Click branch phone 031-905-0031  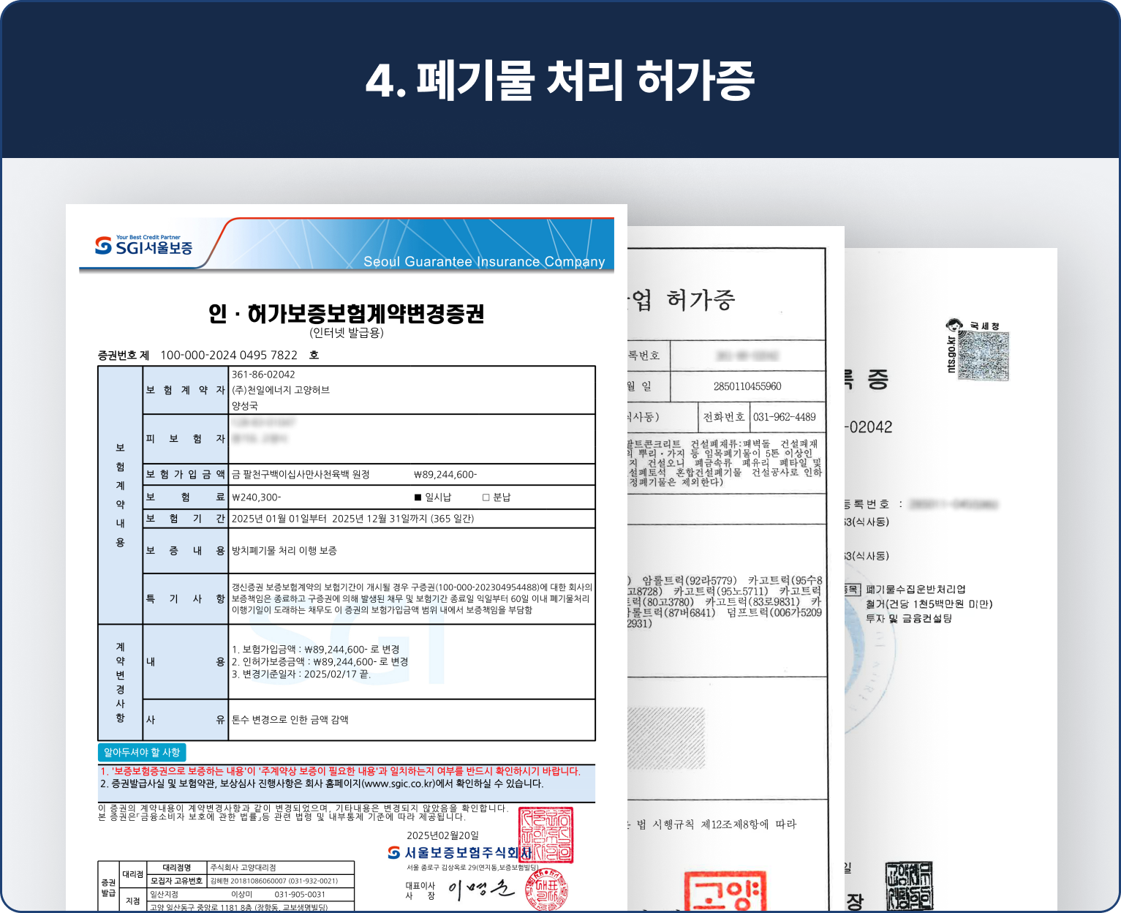(x=300, y=894)
